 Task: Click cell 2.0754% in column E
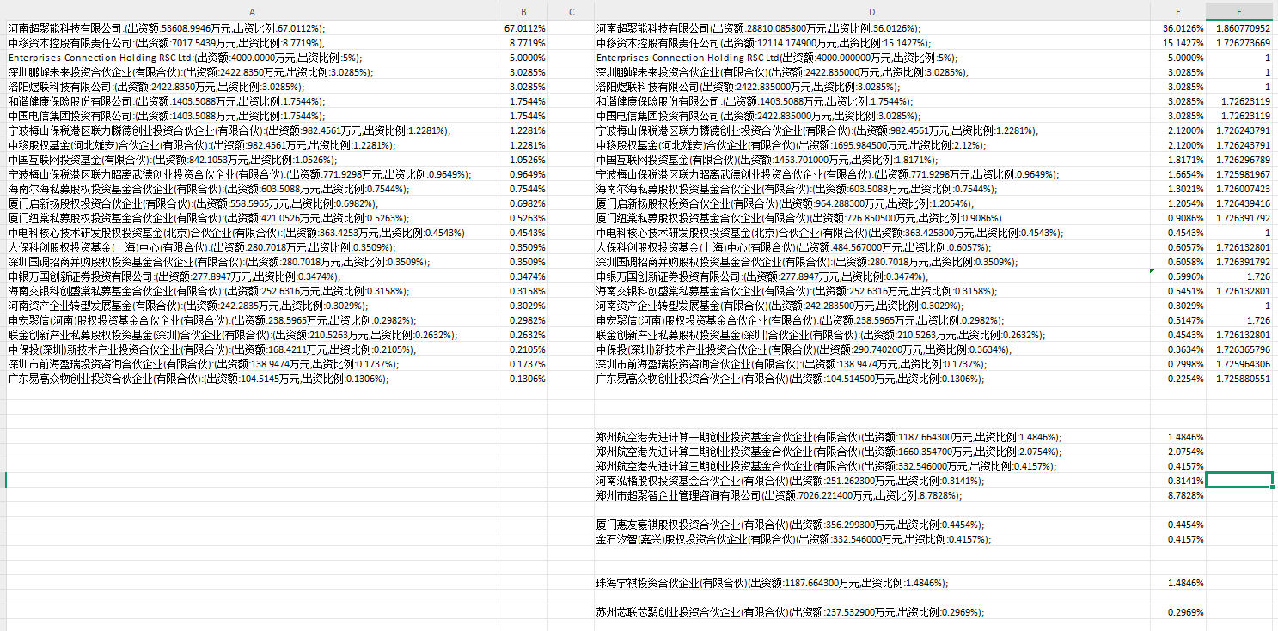pos(1177,452)
